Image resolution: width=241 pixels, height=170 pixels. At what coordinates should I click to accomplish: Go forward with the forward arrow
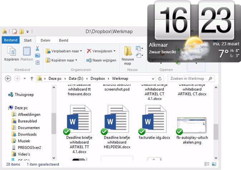17,79
